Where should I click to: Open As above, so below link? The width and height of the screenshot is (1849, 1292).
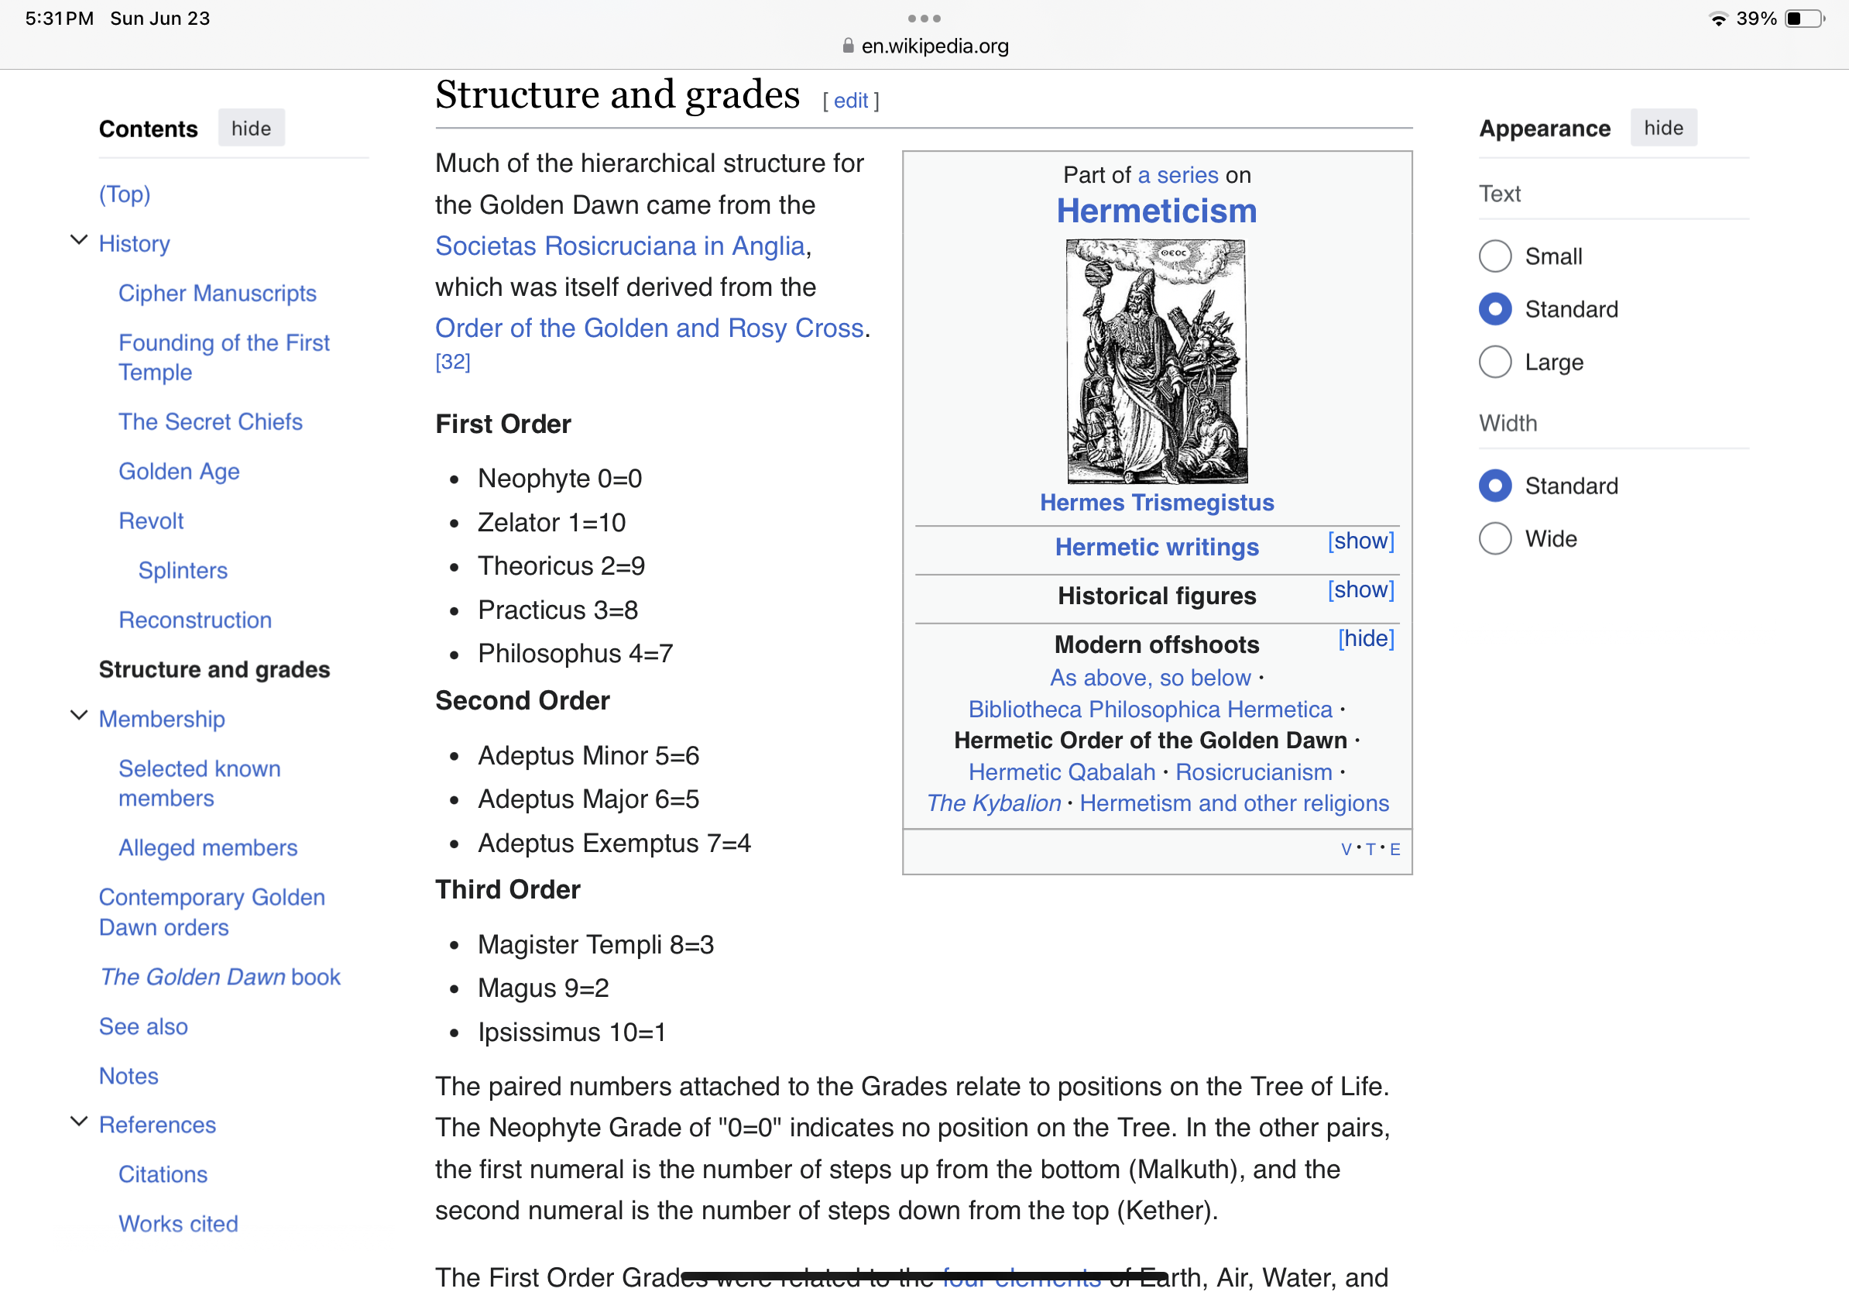(x=1150, y=679)
